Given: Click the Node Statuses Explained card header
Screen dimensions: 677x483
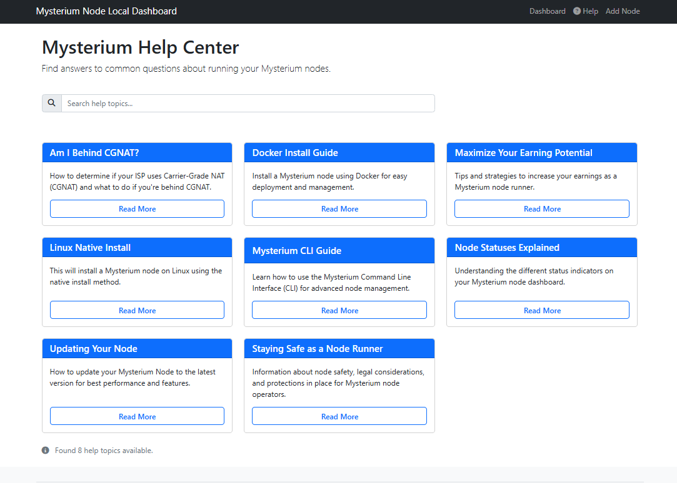Looking at the screenshot, I should [542, 247].
